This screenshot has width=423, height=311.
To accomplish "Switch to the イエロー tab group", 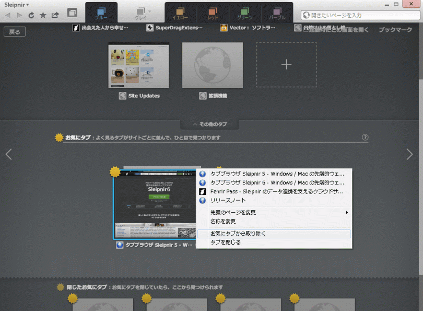I will (180, 14).
